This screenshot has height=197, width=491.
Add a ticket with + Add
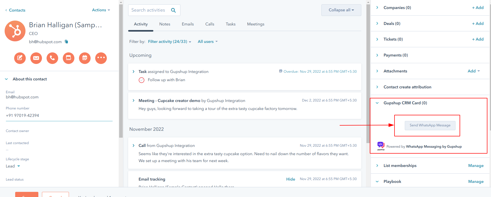[x=478, y=39]
